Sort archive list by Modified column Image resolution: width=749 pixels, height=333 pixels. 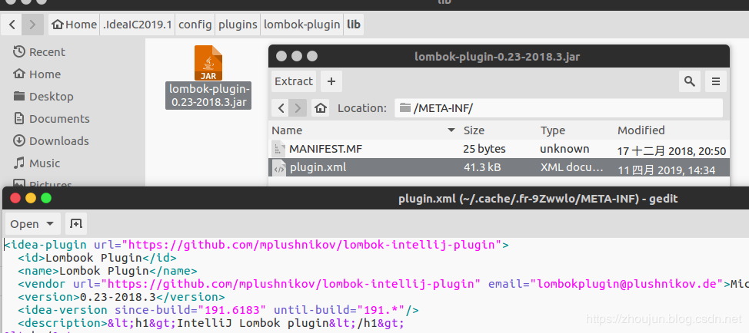coord(671,130)
